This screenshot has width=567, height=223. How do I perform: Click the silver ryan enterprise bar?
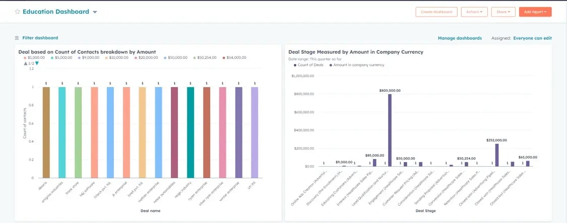[222, 132]
